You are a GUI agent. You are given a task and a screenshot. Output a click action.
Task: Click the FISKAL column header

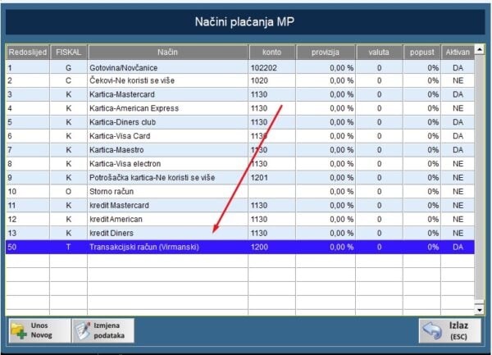coord(68,52)
